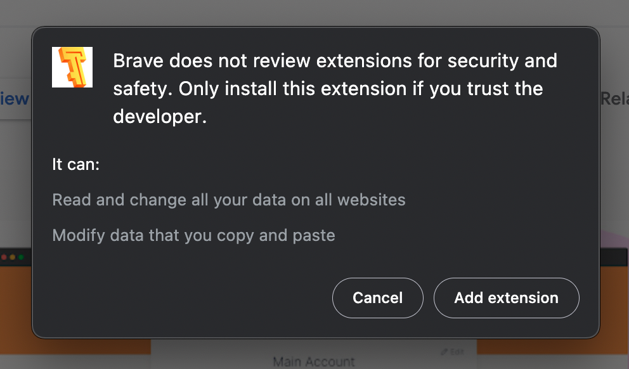Click the dimmed backdrop above the dialog
Image resolution: width=629 pixels, height=369 pixels.
tap(314, 12)
